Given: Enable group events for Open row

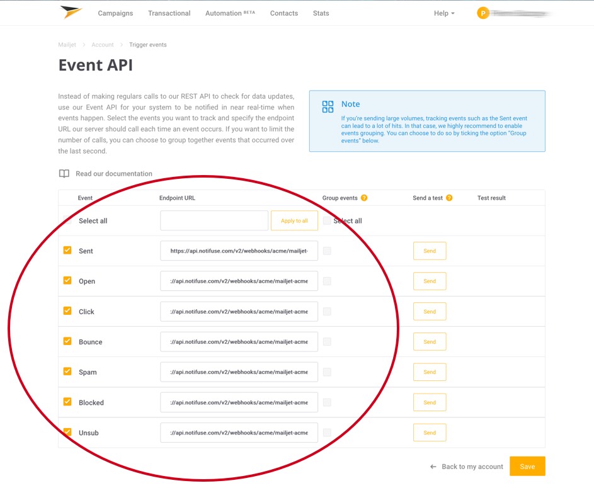Looking at the screenshot, I should point(327,281).
